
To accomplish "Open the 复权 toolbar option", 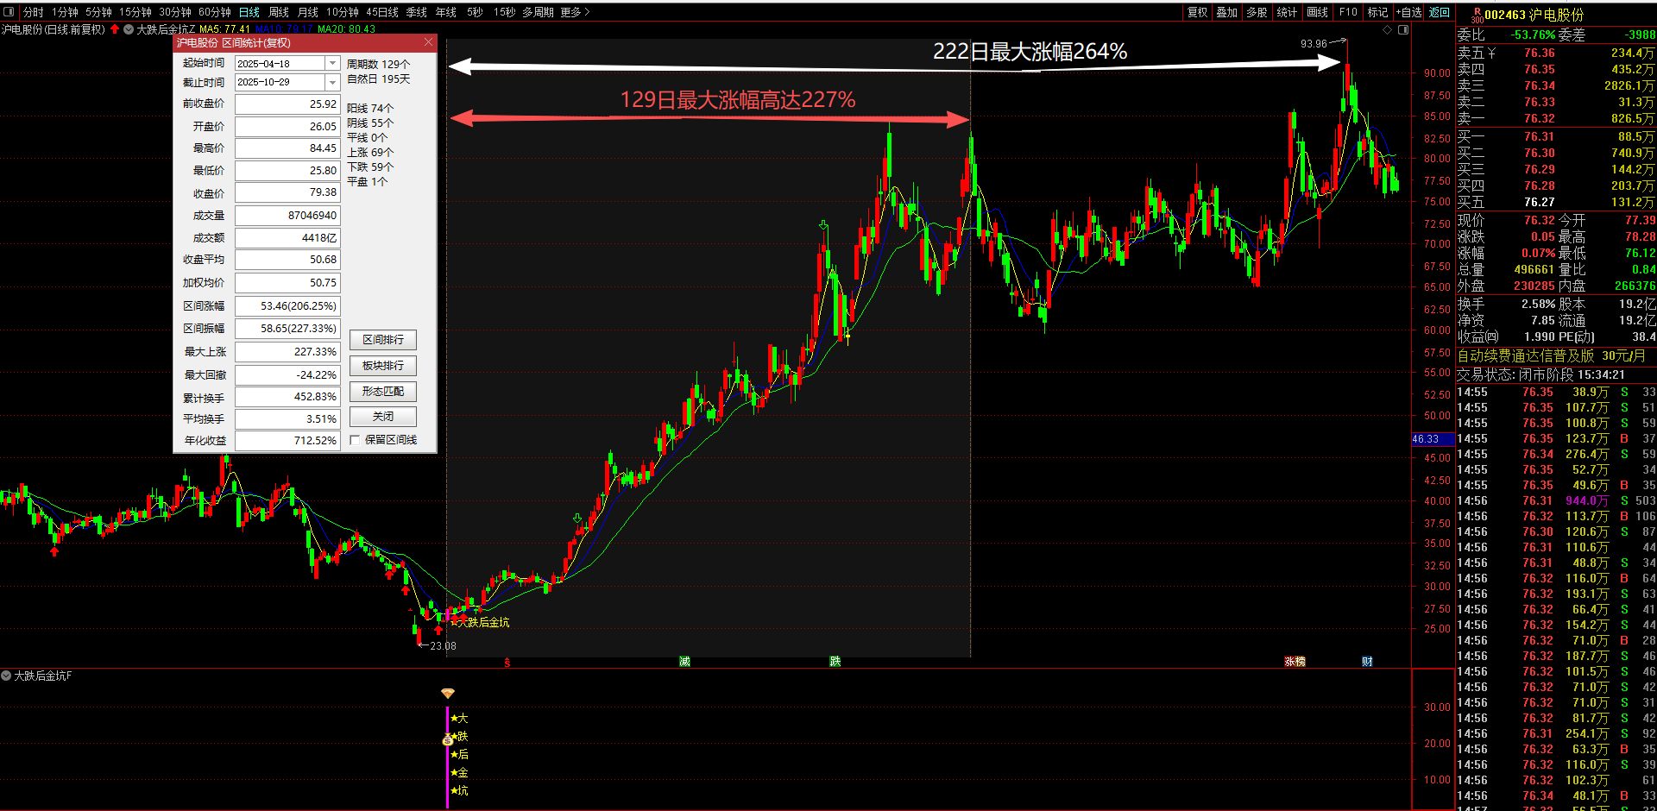I will [x=1197, y=12].
